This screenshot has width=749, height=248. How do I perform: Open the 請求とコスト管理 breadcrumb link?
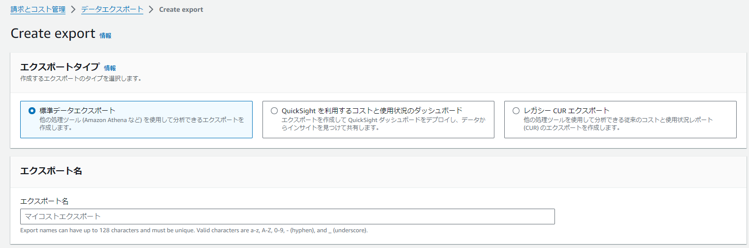pos(38,9)
